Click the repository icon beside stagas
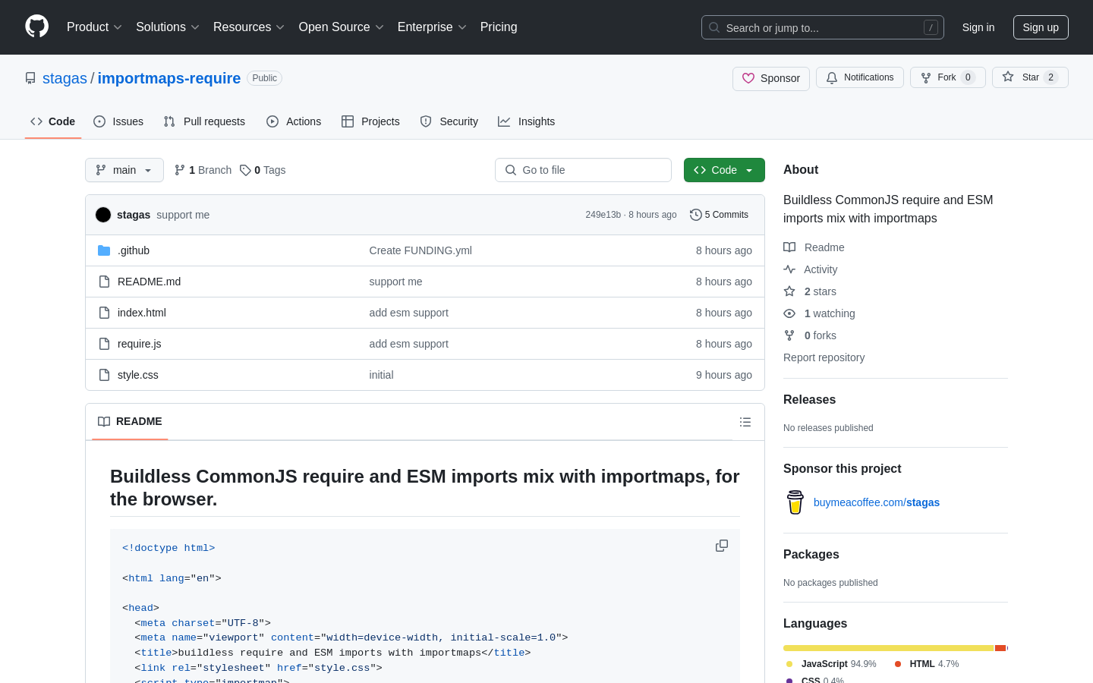The width and height of the screenshot is (1093, 683). pos(30,78)
